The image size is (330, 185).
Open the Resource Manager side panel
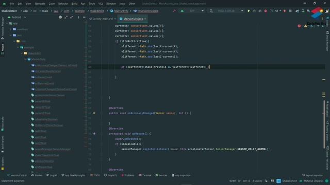tap(3, 28)
